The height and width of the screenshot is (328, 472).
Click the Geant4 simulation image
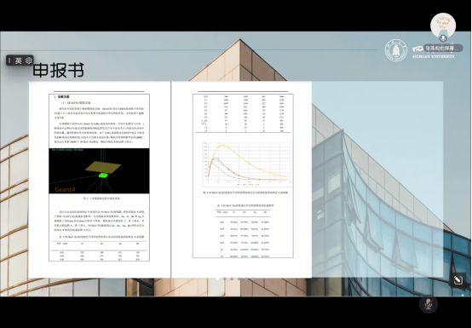99,170
